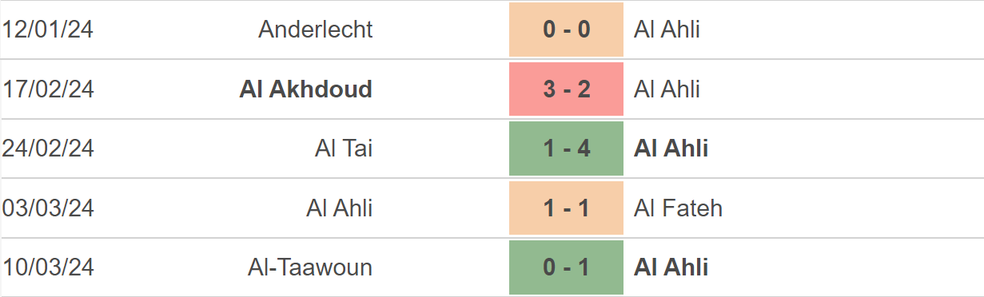Screen dimensions: 984x297
Task: Open the Al Akhdoud team link
Action: (306, 89)
